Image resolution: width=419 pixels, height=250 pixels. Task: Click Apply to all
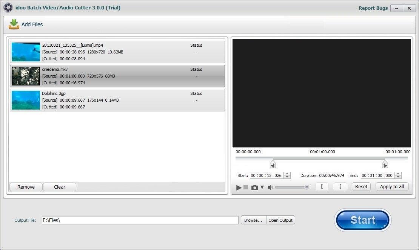tap(392, 186)
